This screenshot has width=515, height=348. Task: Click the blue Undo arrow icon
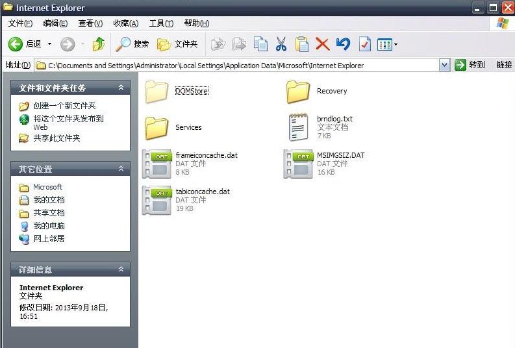[343, 44]
